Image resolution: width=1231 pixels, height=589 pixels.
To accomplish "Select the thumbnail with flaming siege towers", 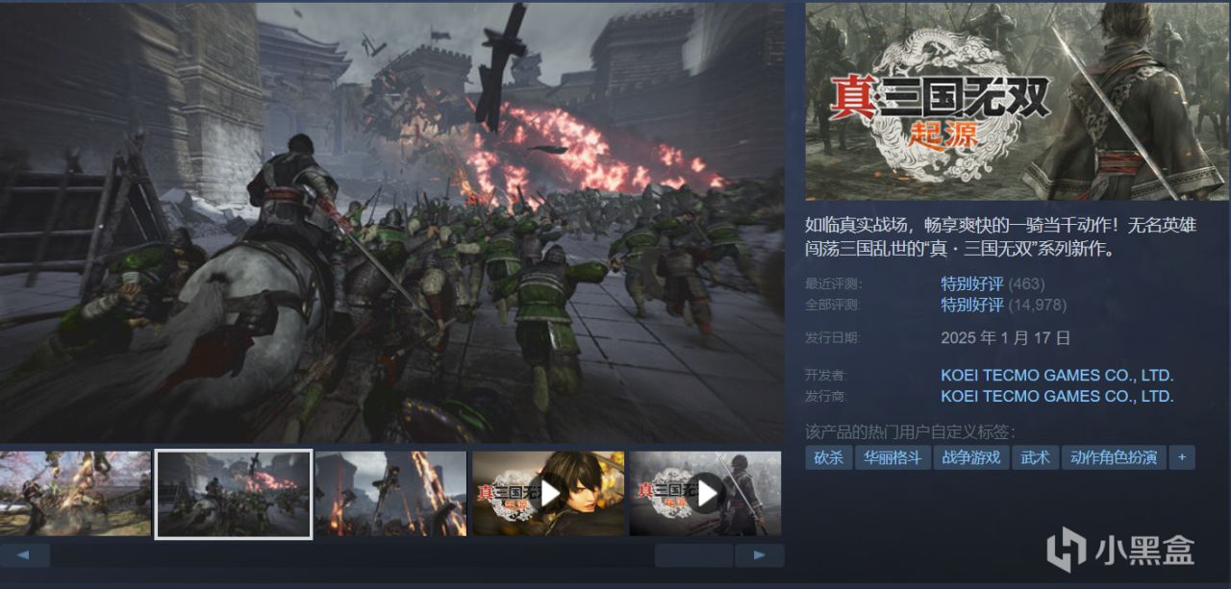I will (x=390, y=493).
